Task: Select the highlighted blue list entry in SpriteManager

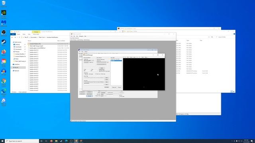Action: click(116, 61)
